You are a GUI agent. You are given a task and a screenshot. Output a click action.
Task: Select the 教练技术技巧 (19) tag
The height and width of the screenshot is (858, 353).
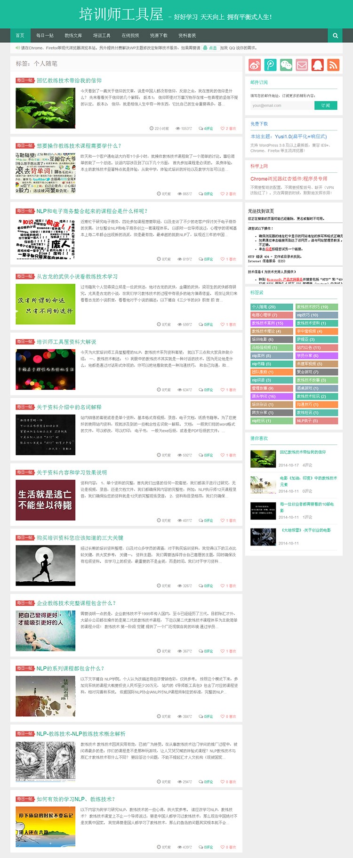coord(317,307)
